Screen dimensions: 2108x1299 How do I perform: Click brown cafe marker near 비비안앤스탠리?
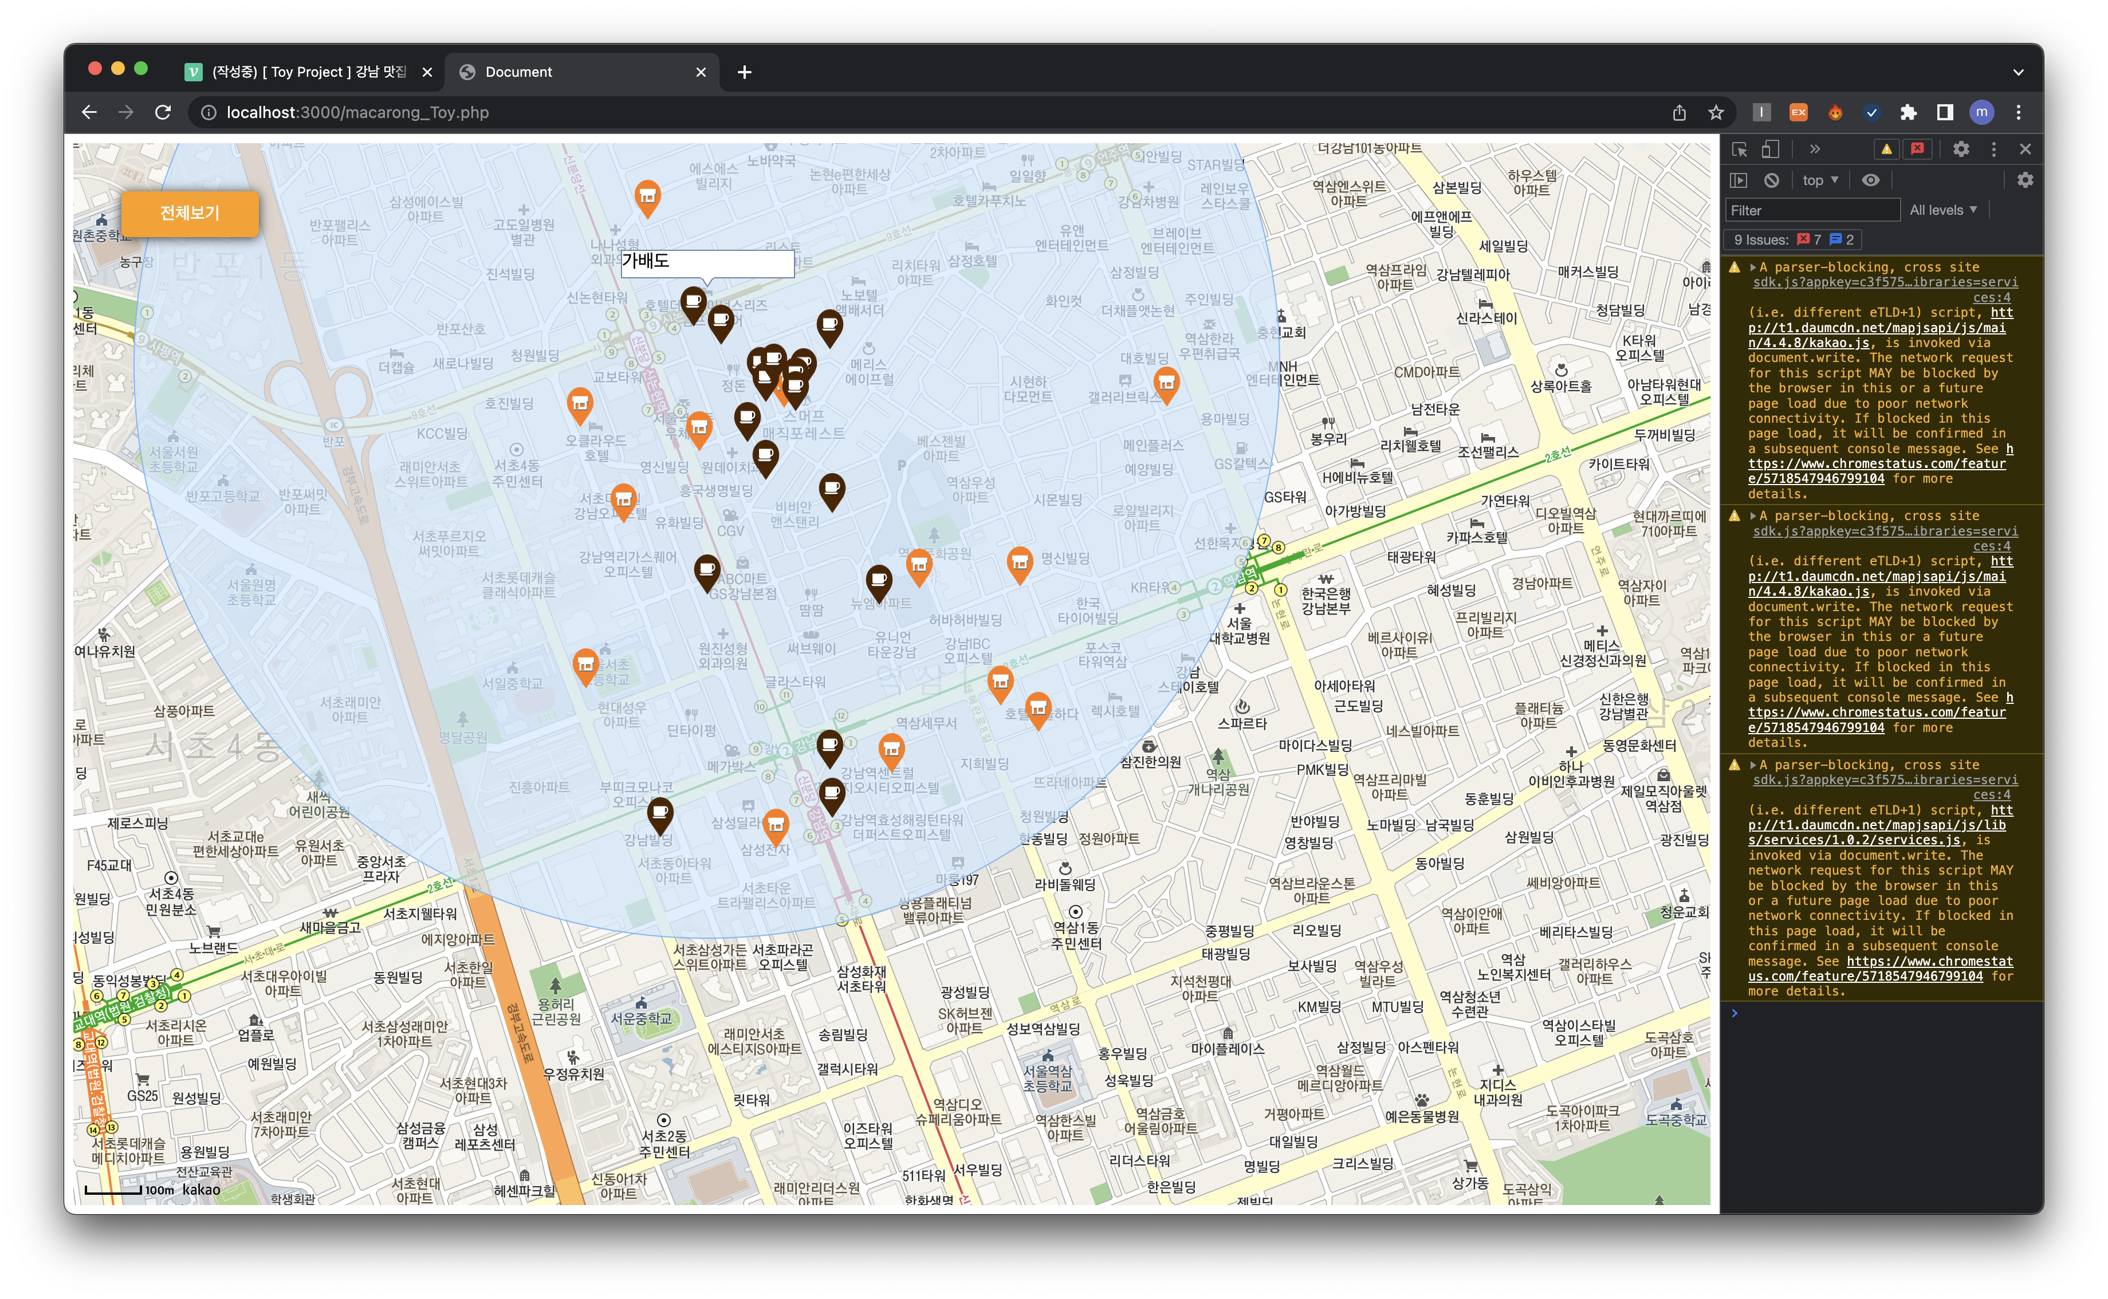coord(831,491)
